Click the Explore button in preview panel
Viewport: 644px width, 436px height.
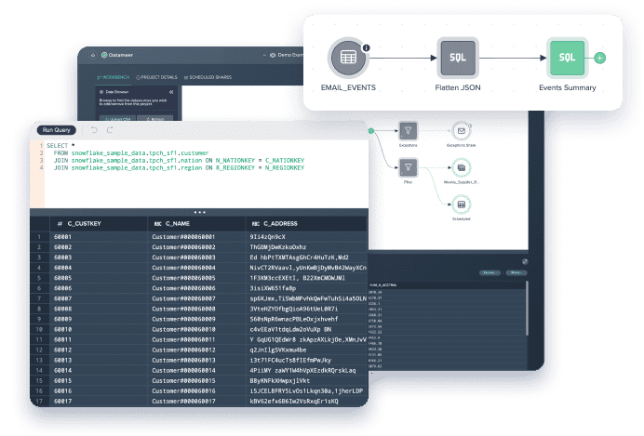pos(490,272)
